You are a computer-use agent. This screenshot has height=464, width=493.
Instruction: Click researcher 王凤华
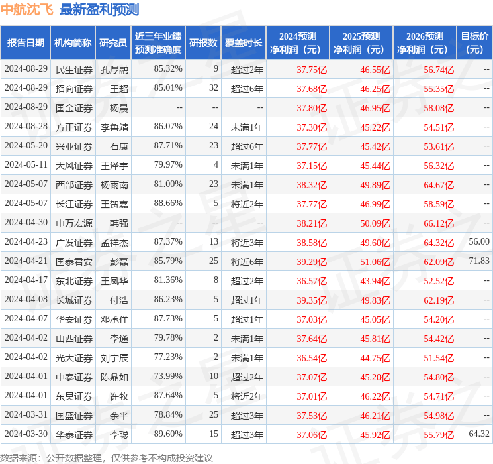pos(114,281)
